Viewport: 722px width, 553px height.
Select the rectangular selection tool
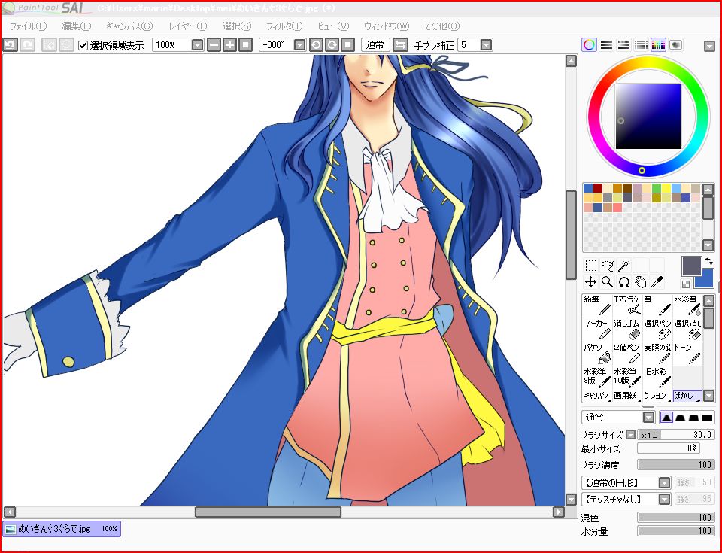click(x=591, y=266)
